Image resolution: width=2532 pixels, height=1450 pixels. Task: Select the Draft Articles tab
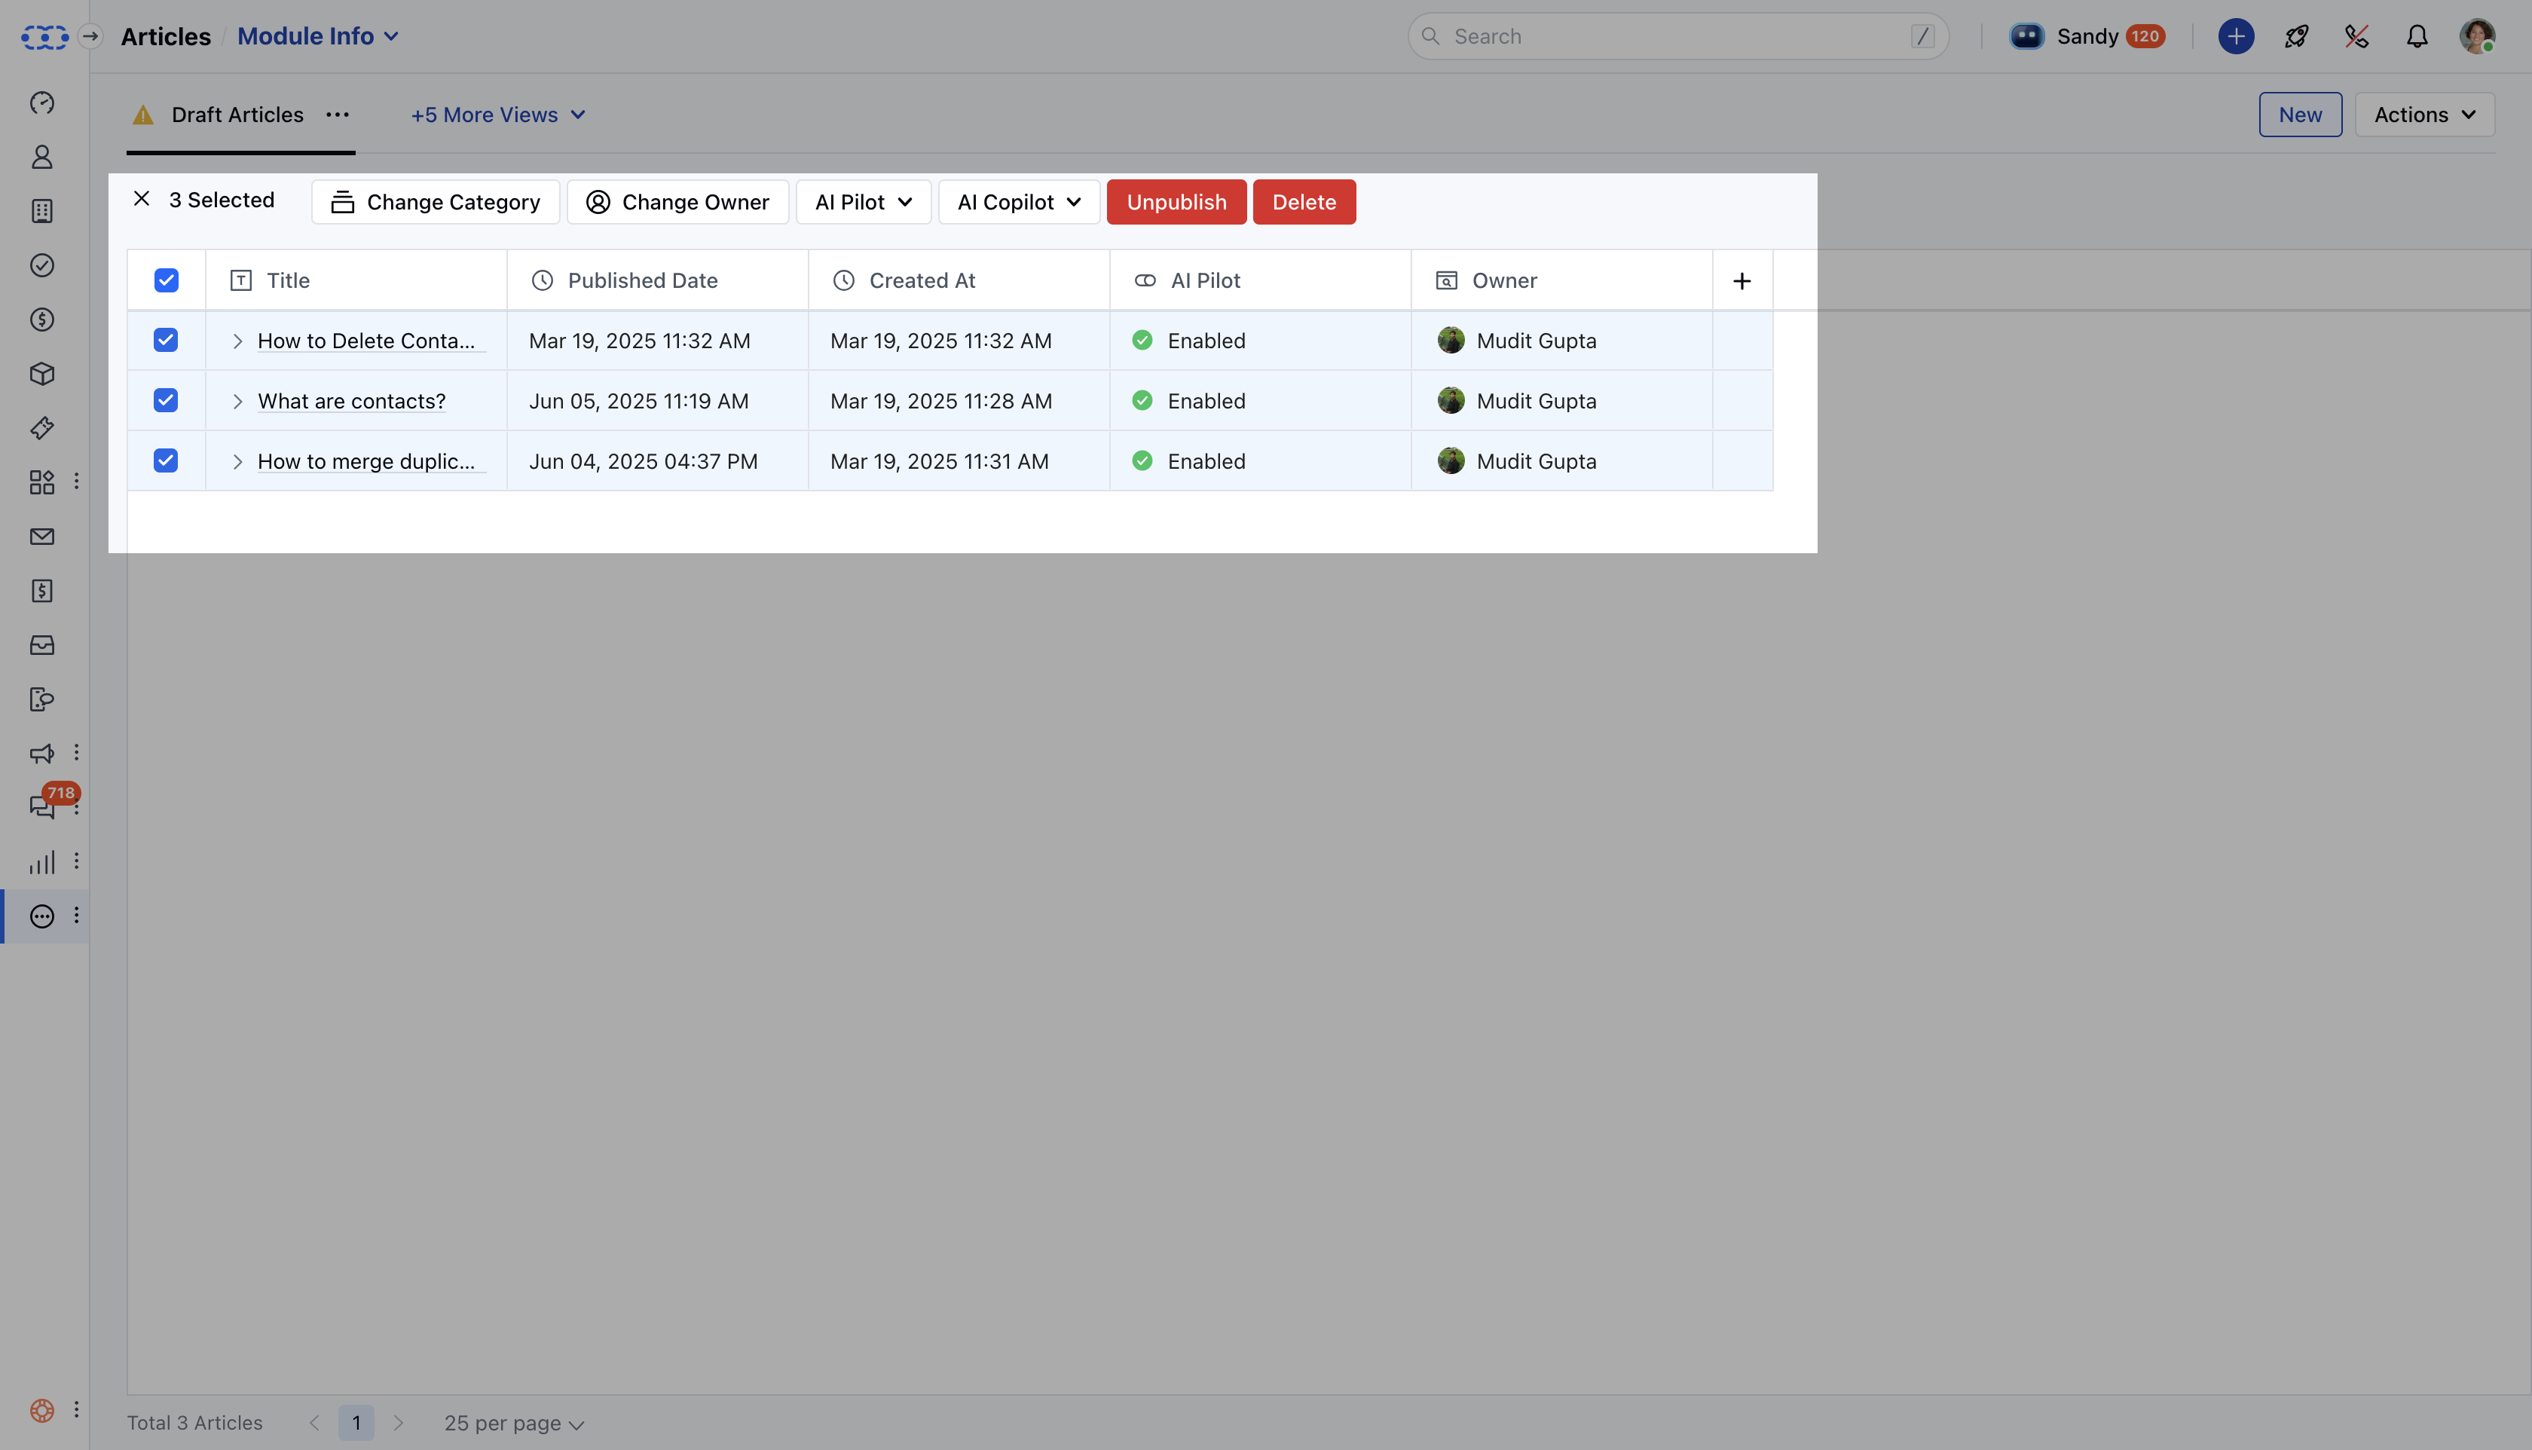(x=237, y=115)
